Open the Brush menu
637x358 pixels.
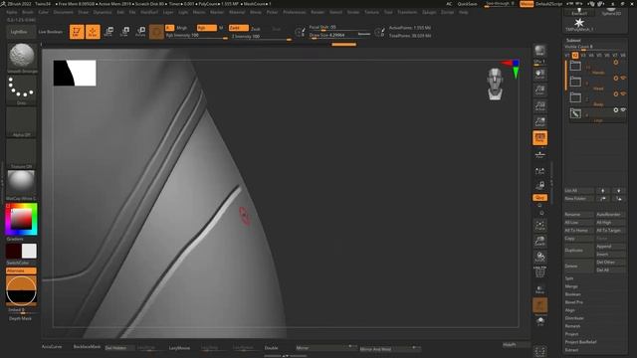pyautogui.click(x=28, y=12)
